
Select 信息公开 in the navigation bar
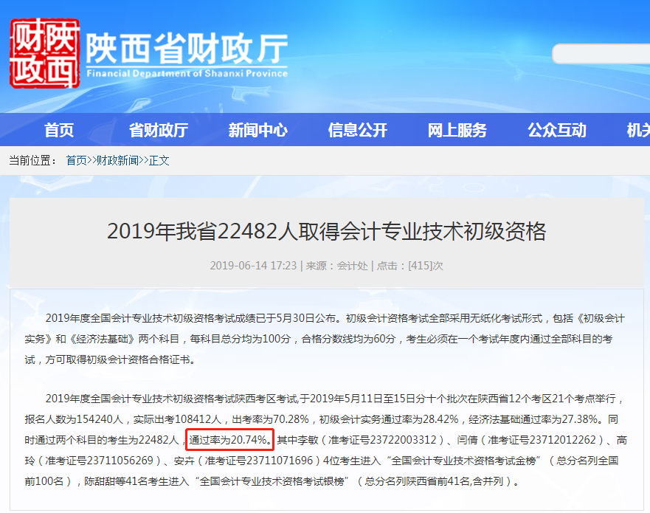coord(357,130)
